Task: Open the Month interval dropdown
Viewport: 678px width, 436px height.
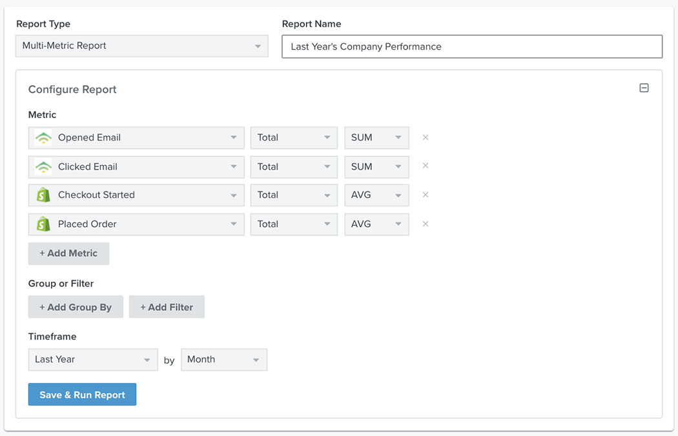Action: pyautogui.click(x=223, y=359)
